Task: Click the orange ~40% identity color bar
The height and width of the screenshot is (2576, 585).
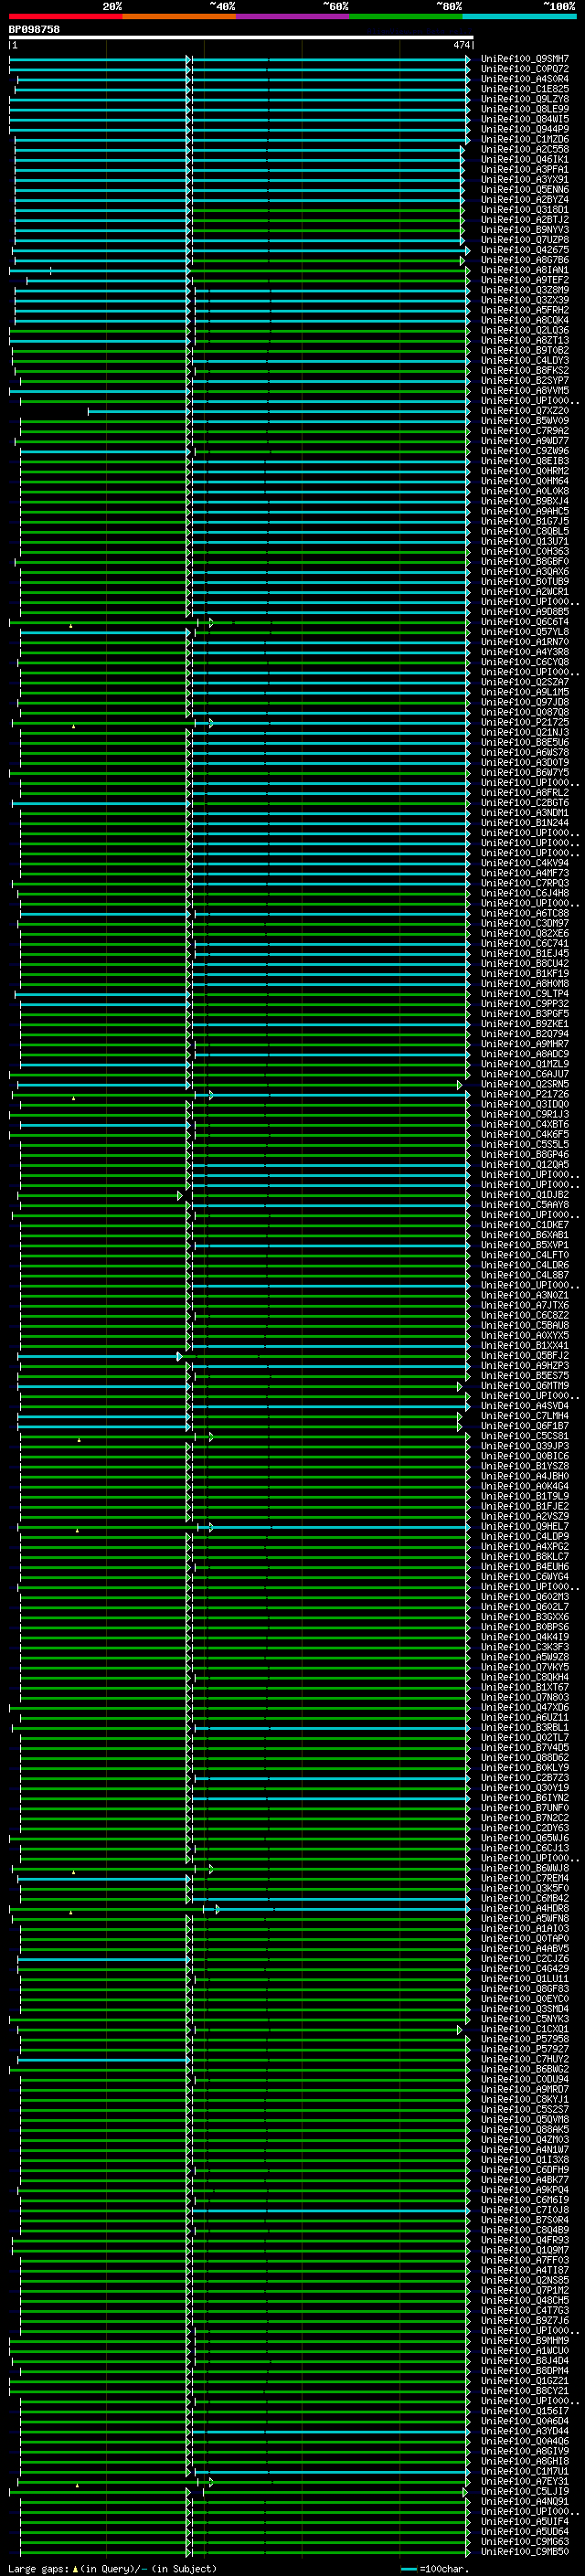Action: [180, 16]
